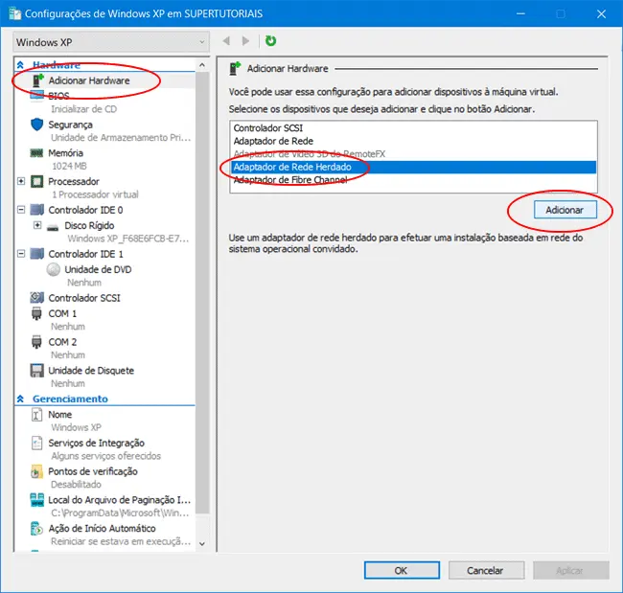Collapse the Gerenciamento section chevron

[x=20, y=399]
